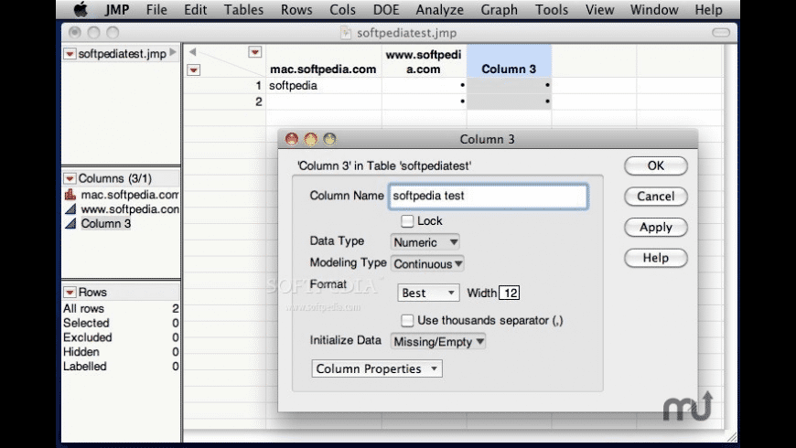This screenshot has height=448, width=796.
Task: Click the mac.softpedia.com column header
Action: (323, 69)
